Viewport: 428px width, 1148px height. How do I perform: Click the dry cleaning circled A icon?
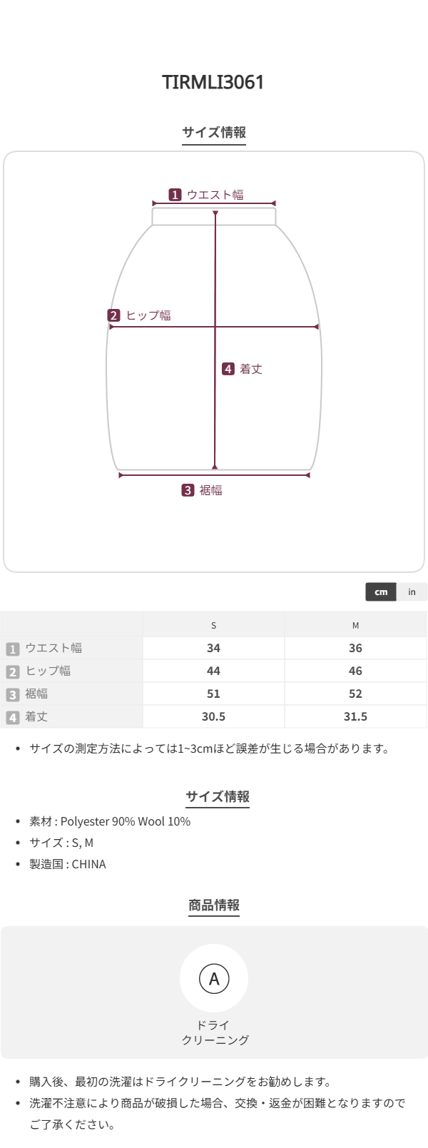pyautogui.click(x=214, y=979)
